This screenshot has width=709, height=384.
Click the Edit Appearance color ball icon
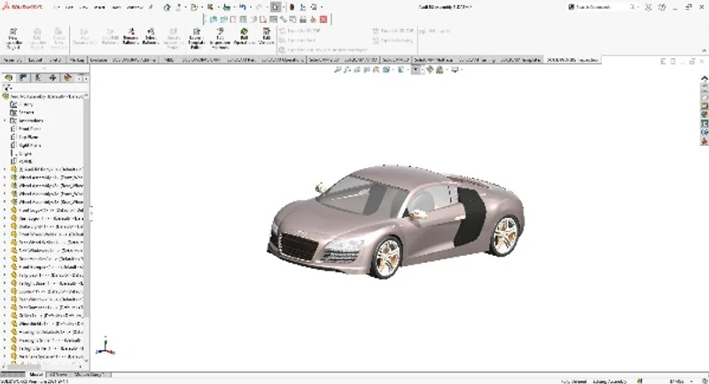click(430, 70)
